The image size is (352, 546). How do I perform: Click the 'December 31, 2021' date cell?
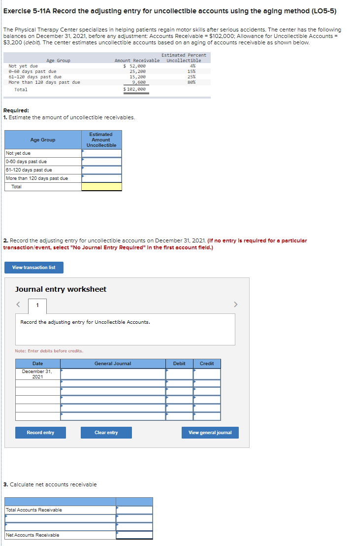(x=37, y=374)
